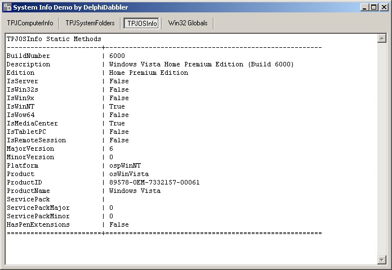Click the False value for IsWow64
This screenshot has width=392, height=270.
pyautogui.click(x=119, y=115)
